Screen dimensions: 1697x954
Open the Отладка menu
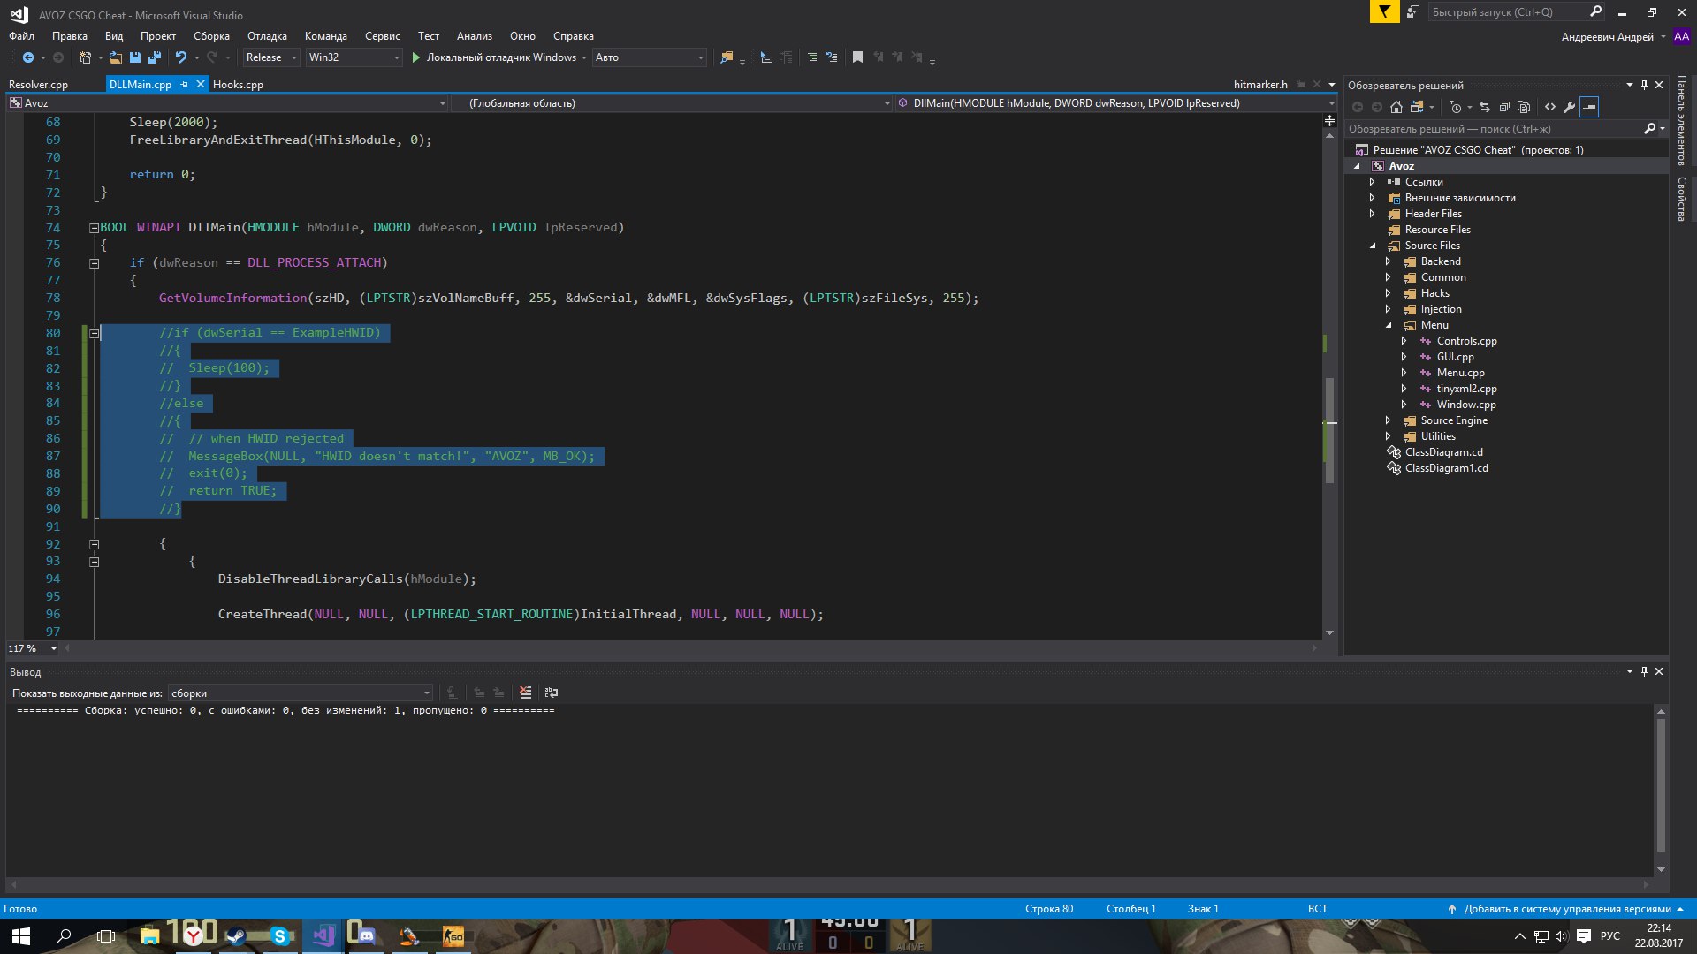click(267, 36)
